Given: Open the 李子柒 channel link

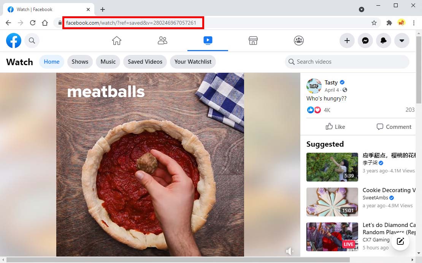Looking at the screenshot, I should click(370, 163).
